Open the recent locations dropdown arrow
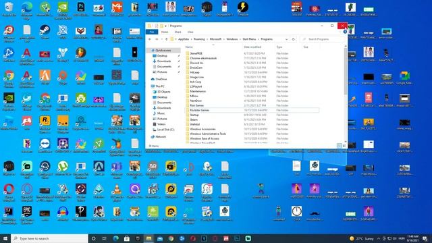The image size is (432, 243). click(x=162, y=39)
